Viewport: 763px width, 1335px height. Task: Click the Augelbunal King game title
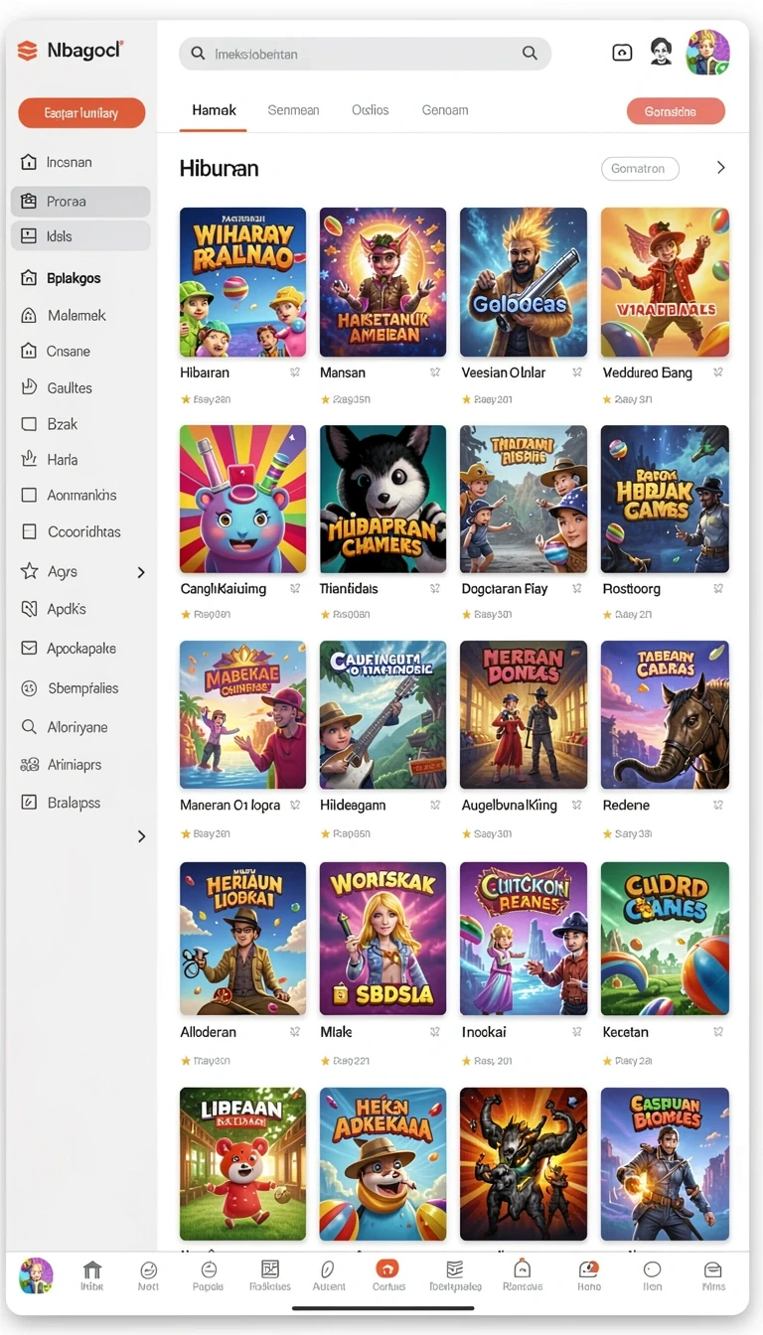pos(510,806)
